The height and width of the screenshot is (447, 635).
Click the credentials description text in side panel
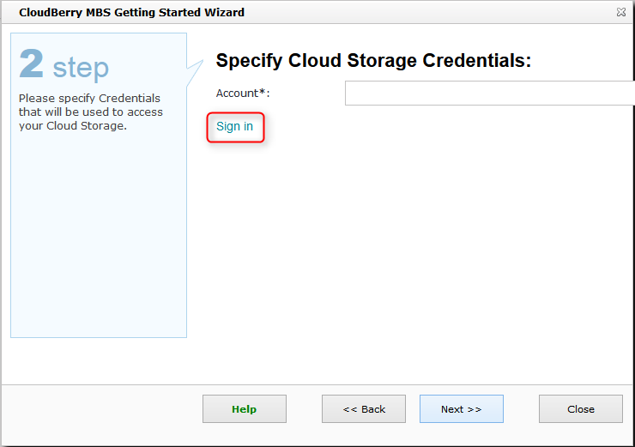pyautogui.click(x=90, y=112)
